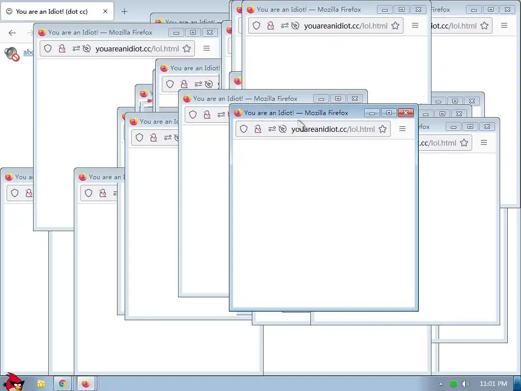
Task: Launch Chrome from the taskbar
Action: coord(62,384)
